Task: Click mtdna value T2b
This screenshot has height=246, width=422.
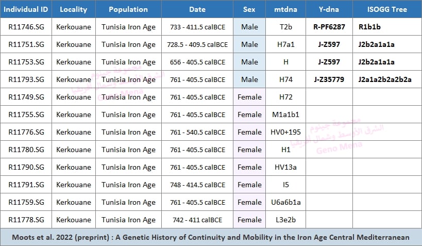Action: point(285,27)
